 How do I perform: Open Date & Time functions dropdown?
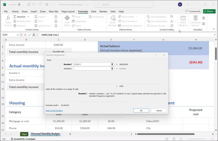click(x=43, y=26)
